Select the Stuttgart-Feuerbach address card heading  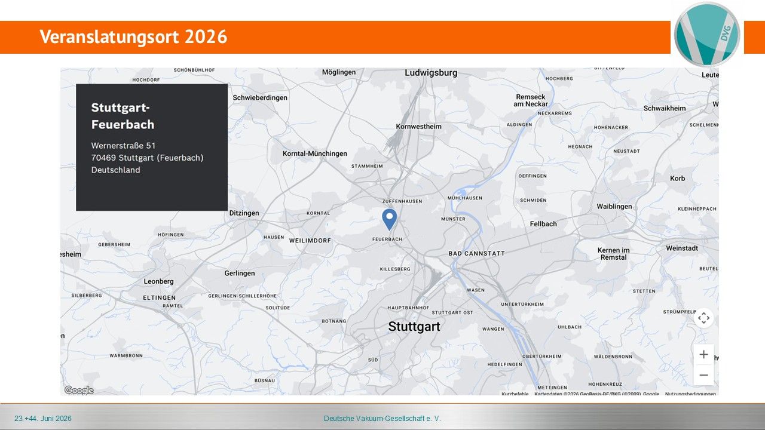click(123, 116)
